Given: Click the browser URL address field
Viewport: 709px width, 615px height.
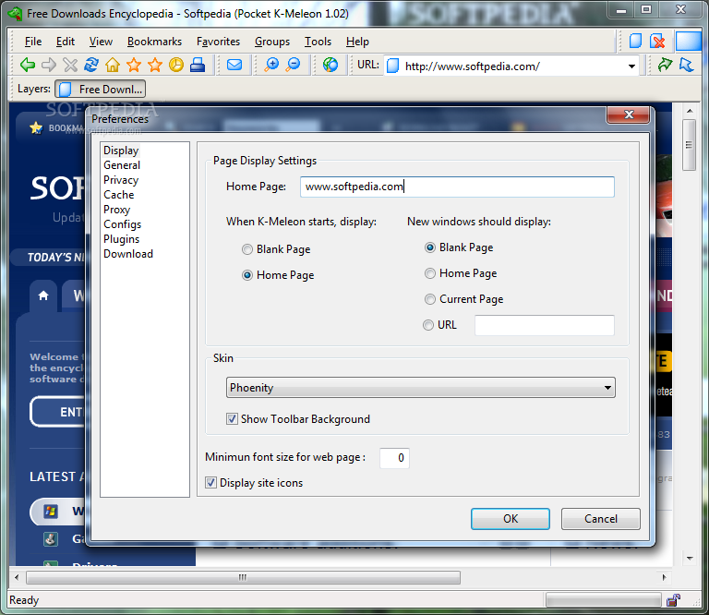Looking at the screenshot, I should 511,66.
